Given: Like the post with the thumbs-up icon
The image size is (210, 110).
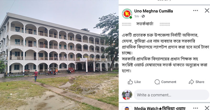Looking at the screenshot, I should pos(130,82).
